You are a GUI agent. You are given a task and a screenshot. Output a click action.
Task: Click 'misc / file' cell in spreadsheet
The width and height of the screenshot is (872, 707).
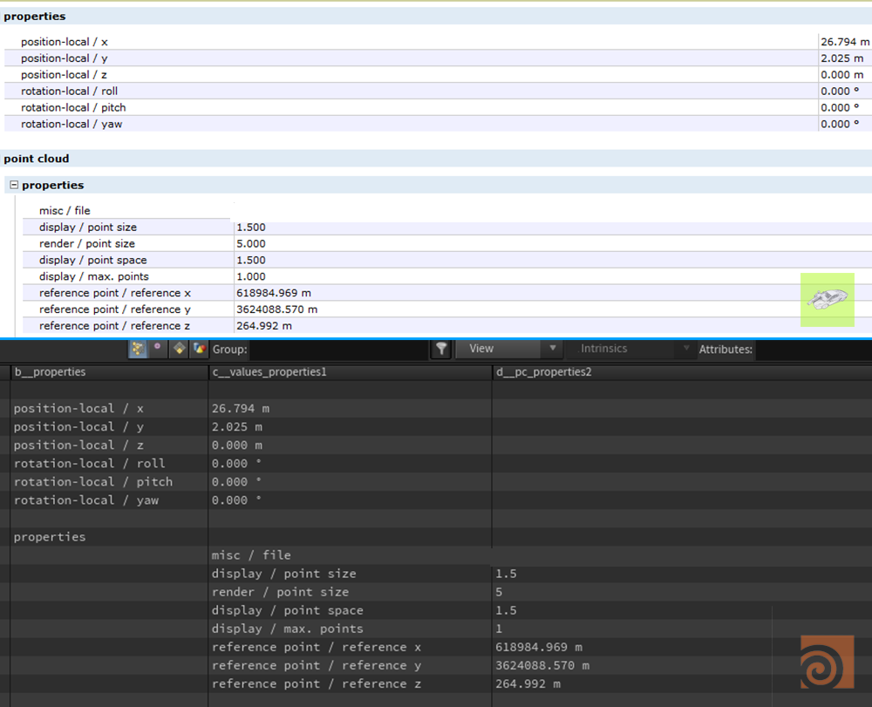(351, 555)
